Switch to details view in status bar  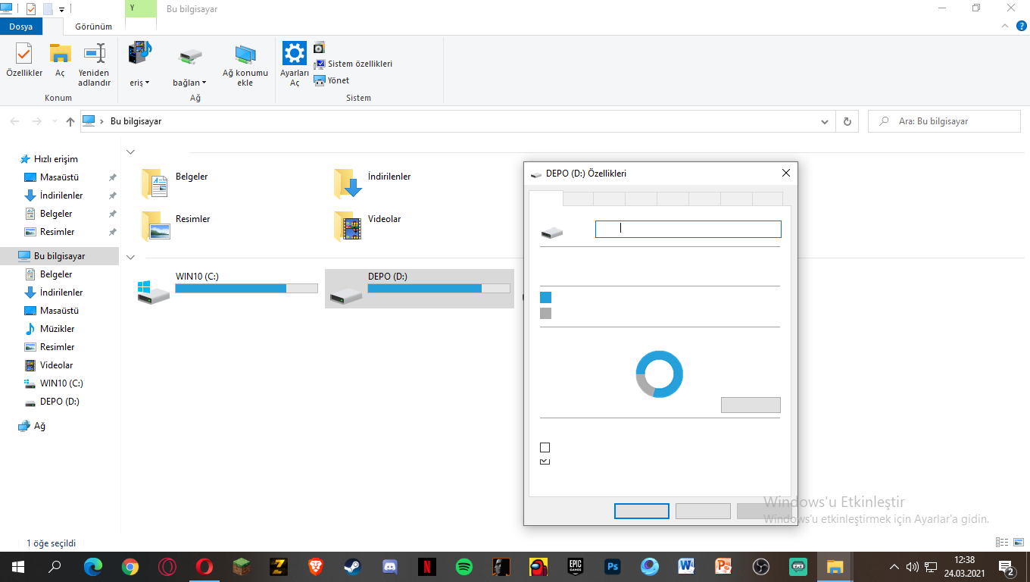(x=1002, y=543)
